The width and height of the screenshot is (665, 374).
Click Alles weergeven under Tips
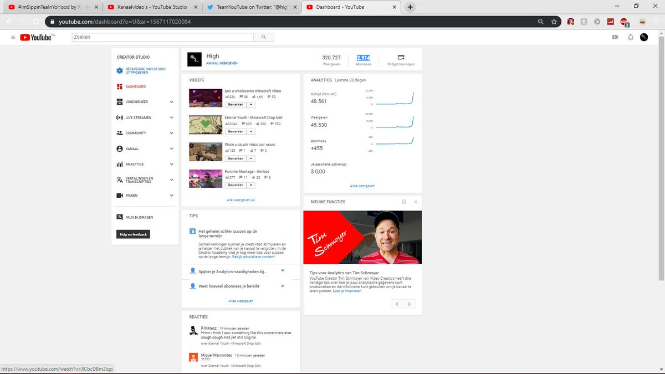[241, 300]
